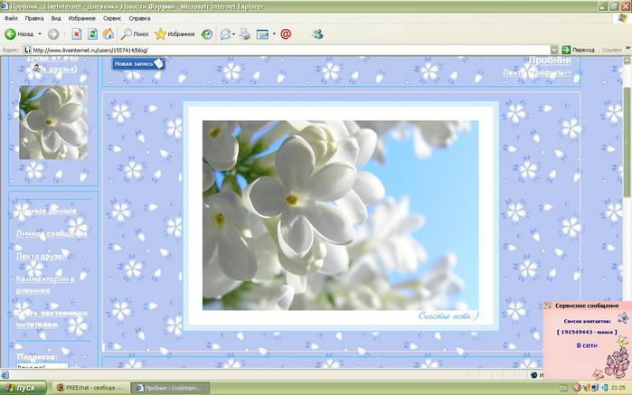The width and height of the screenshot is (632, 395).
Task: Expand the Edit button dropdown arrow
Action: (x=274, y=34)
